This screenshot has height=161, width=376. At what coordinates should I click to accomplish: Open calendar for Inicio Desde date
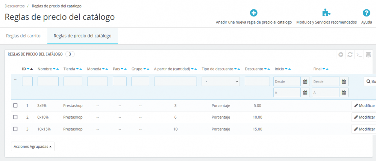pyautogui.click(x=305, y=81)
